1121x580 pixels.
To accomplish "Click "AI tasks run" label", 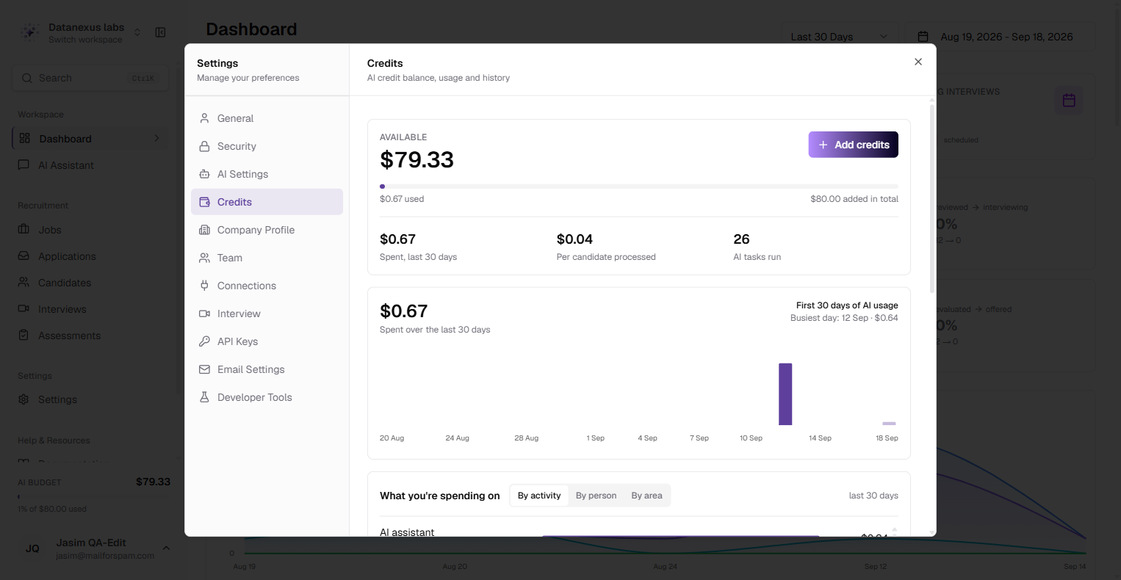I will pyautogui.click(x=757, y=257).
